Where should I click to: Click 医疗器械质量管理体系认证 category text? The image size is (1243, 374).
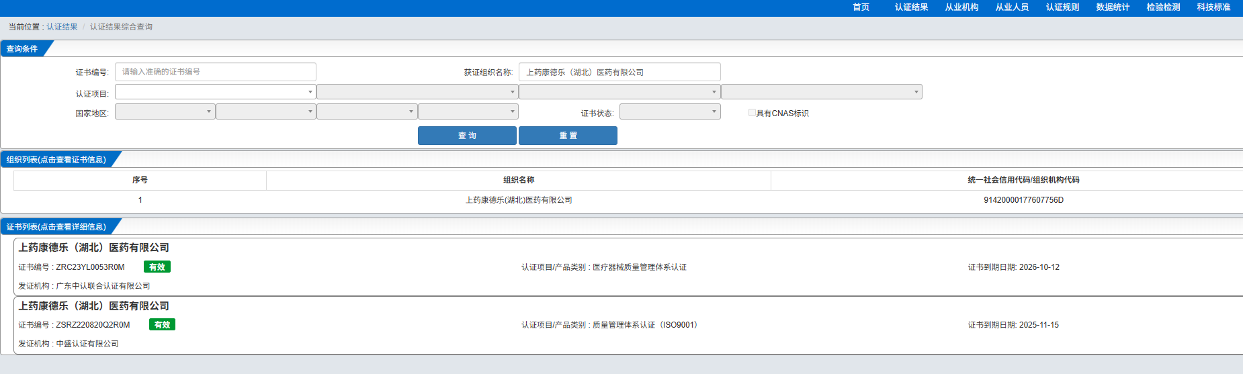tap(640, 267)
